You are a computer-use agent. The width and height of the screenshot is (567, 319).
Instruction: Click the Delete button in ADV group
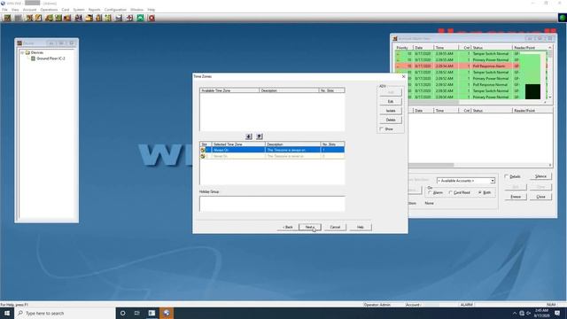[391, 120]
